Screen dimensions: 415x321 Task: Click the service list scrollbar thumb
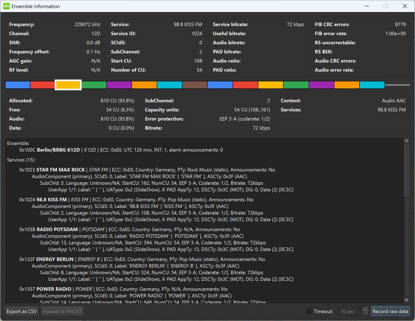tap(407, 170)
